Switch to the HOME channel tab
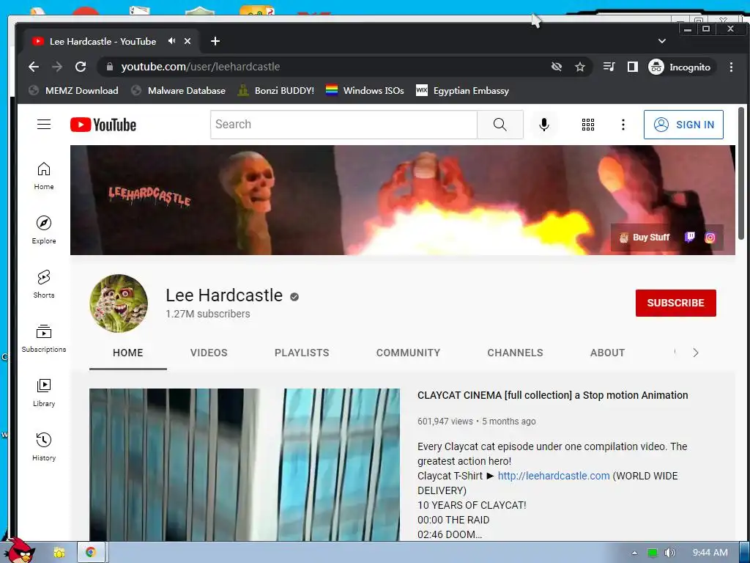750x563 pixels. tap(127, 353)
